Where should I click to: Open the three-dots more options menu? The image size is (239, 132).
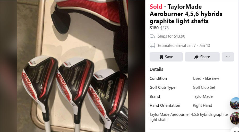coord(228,57)
